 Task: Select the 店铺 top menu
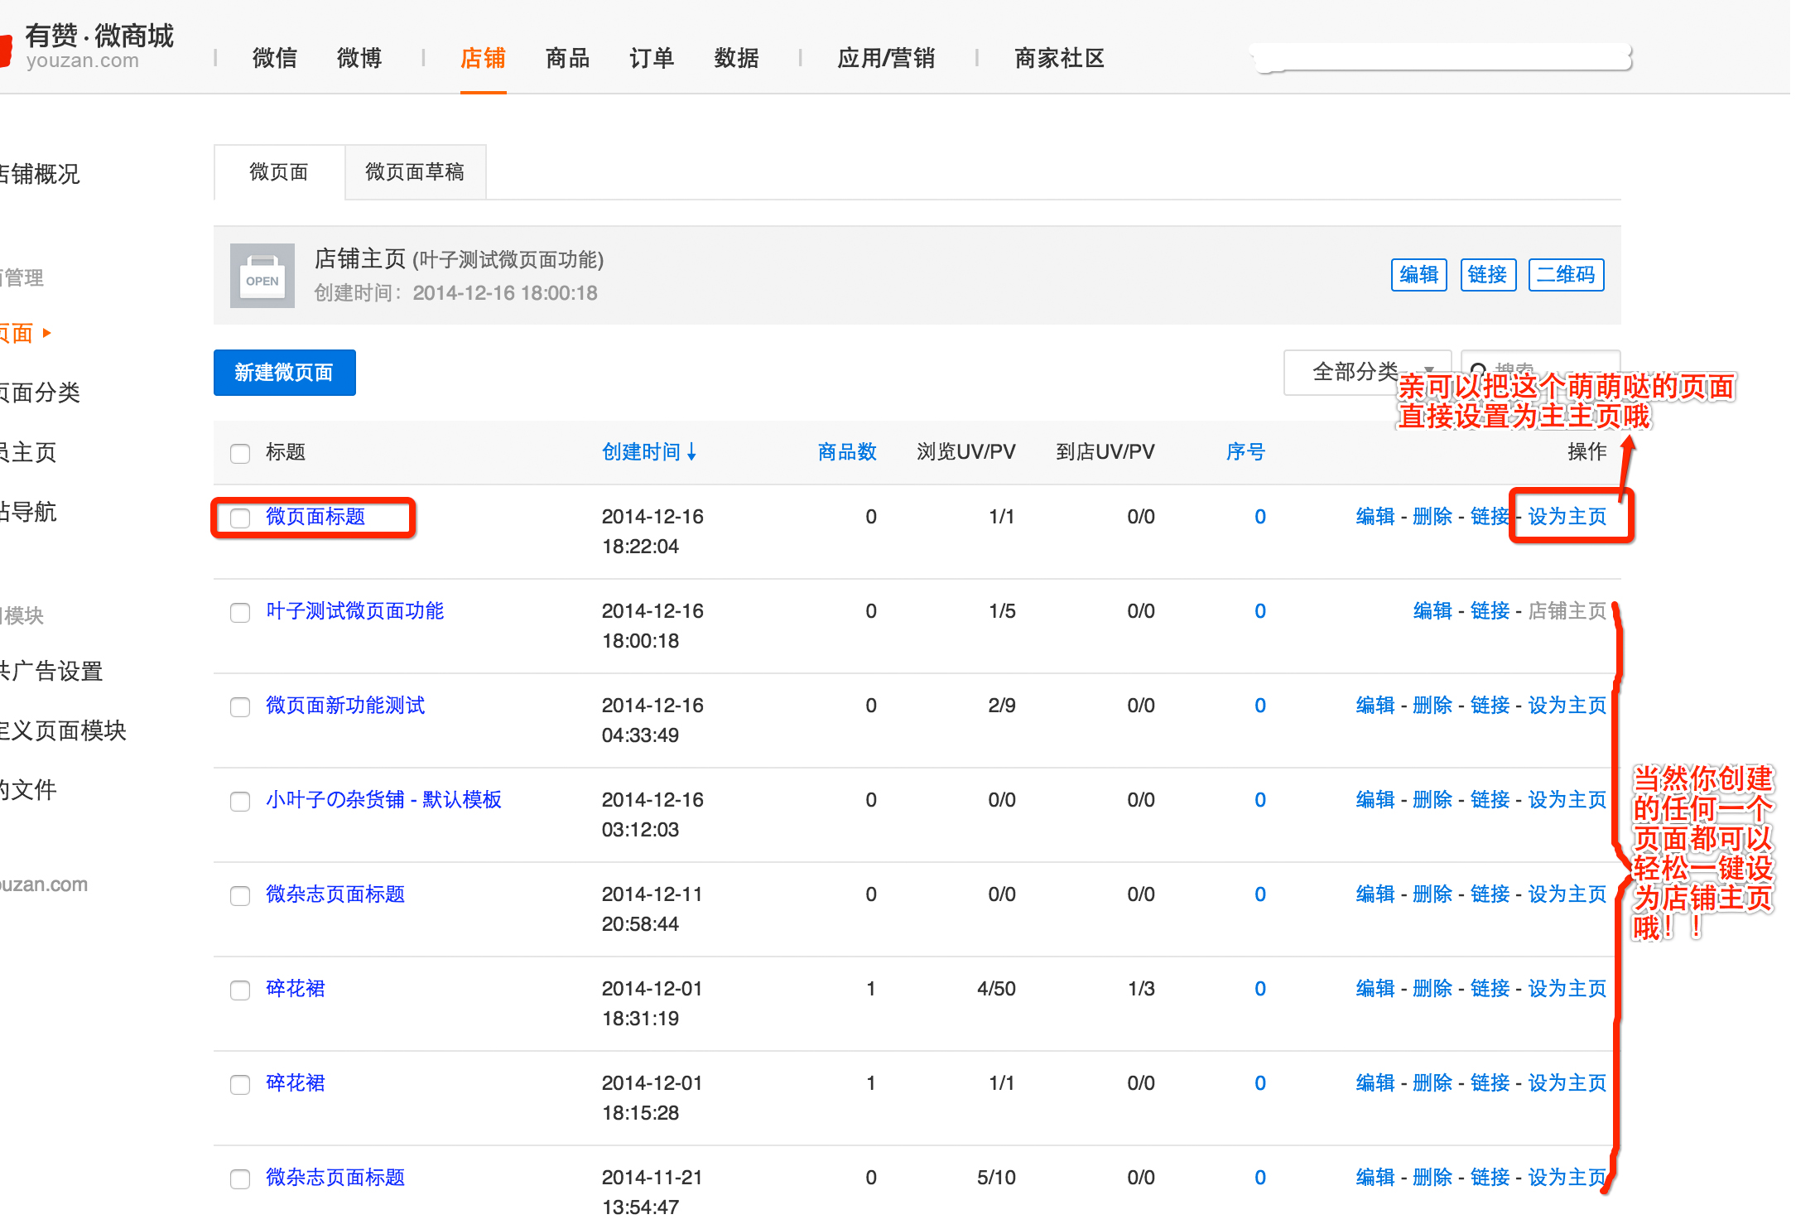pyautogui.click(x=484, y=58)
